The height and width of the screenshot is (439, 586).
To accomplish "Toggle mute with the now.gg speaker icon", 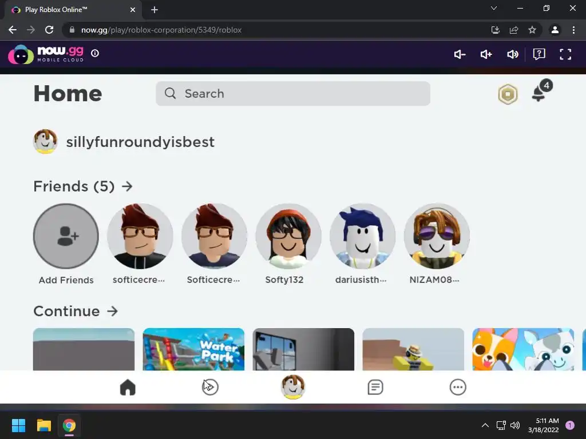I will (512, 54).
